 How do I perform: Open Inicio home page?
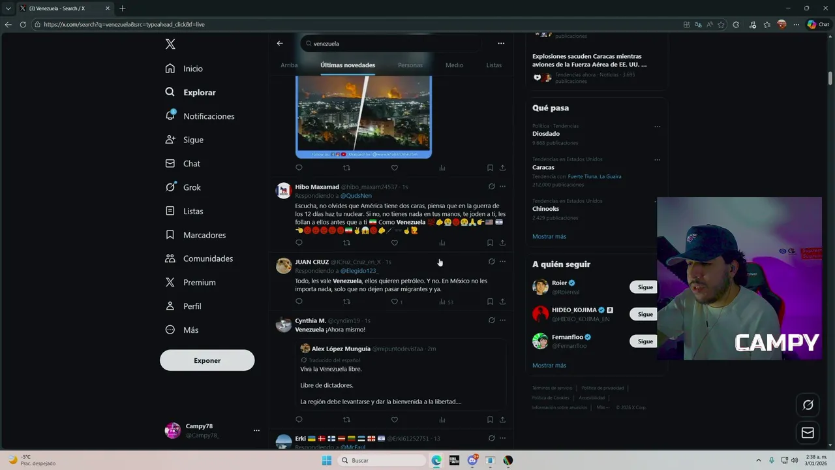185,69
